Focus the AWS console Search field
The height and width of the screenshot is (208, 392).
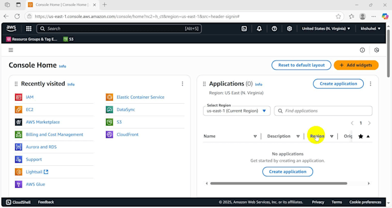(119, 28)
